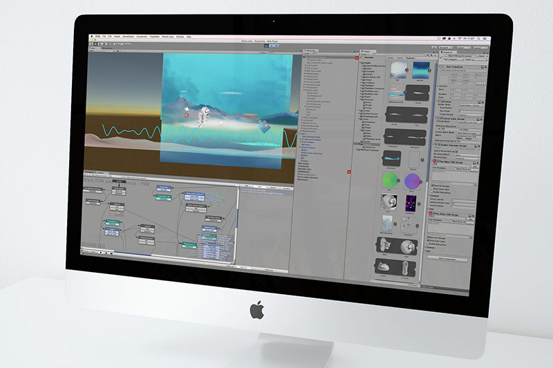Screen dimensions: 553x368
Task: Select the Assets folder in Project tree
Action: pos(367,63)
